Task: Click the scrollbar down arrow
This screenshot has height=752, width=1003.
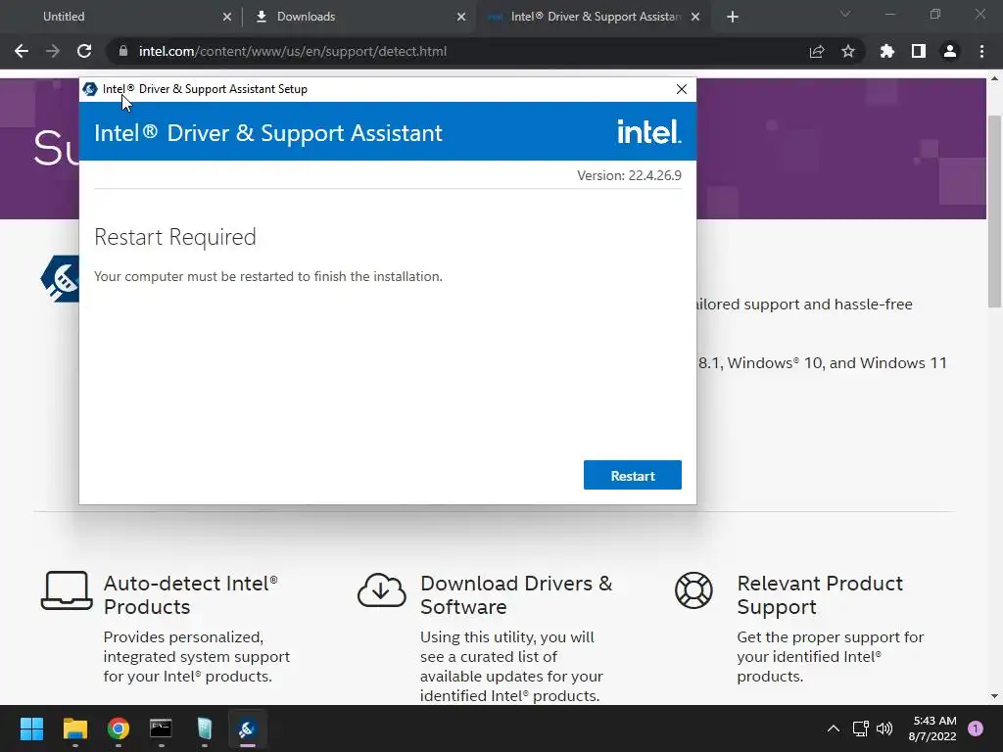Action: [x=994, y=696]
